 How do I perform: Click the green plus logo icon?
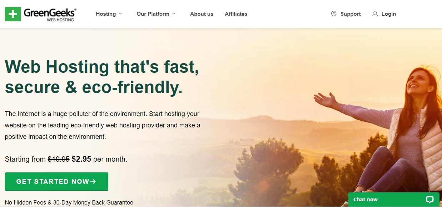click(13, 14)
